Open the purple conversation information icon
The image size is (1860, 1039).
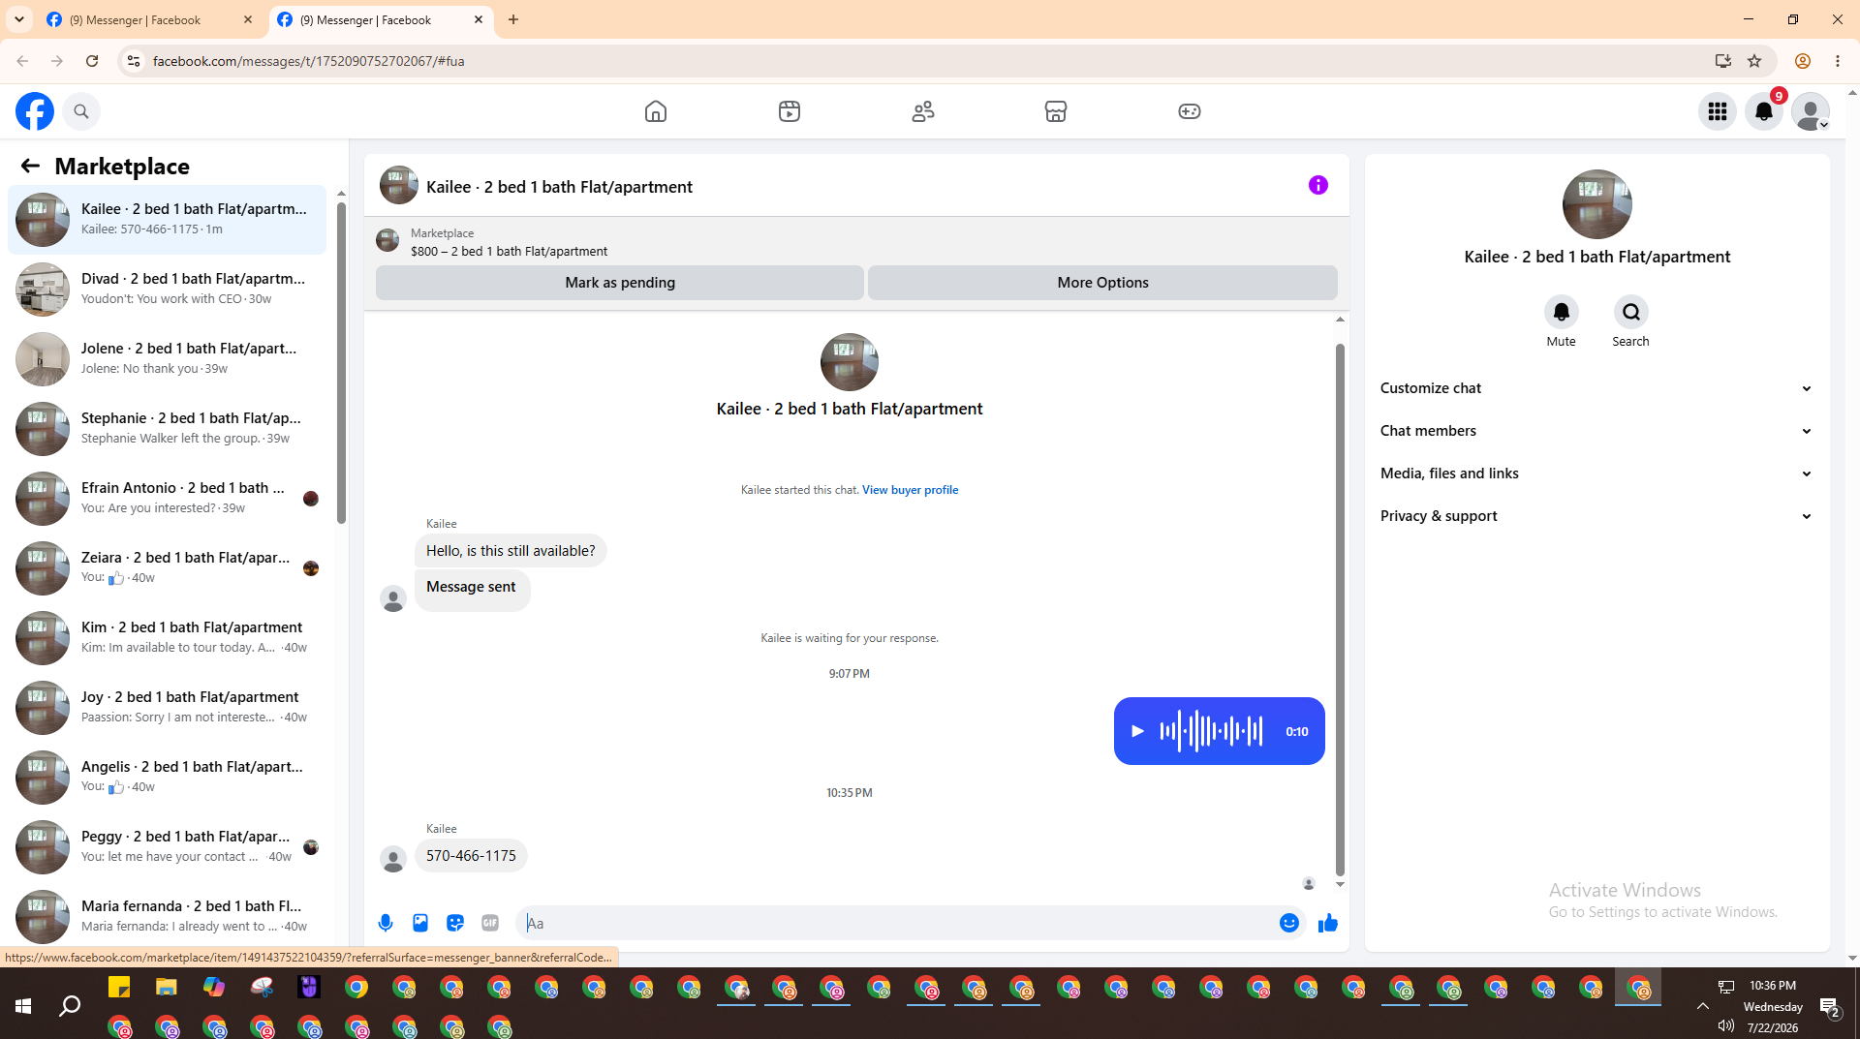(x=1318, y=185)
